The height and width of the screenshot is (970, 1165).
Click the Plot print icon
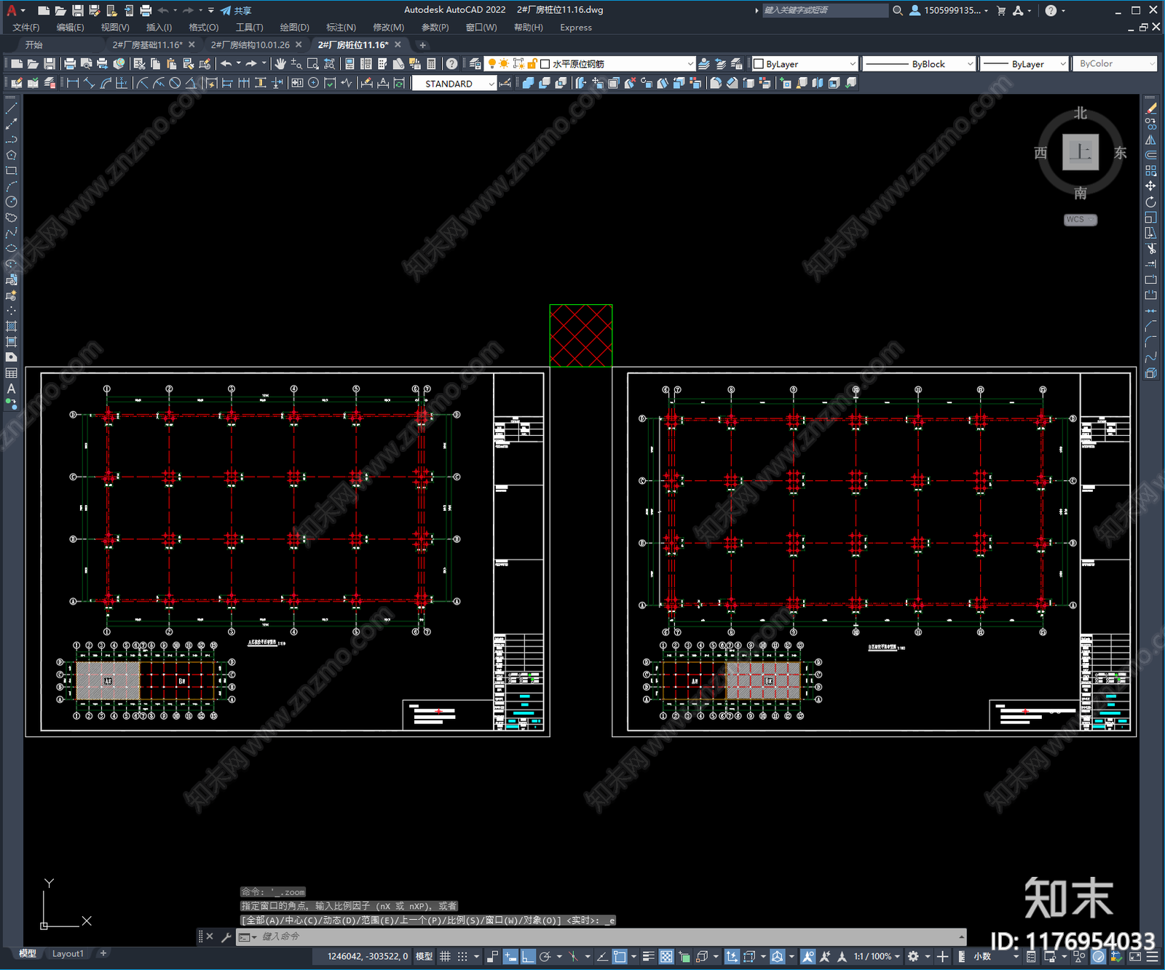[x=70, y=64]
